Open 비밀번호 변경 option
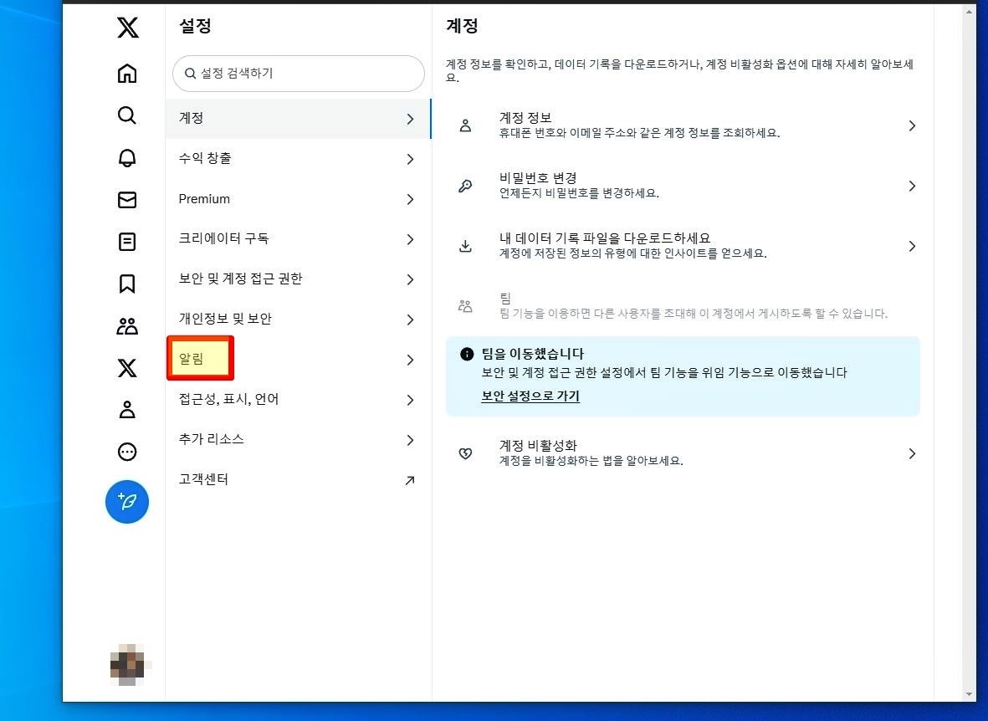Viewport: 988px width, 721px height. 683,186
